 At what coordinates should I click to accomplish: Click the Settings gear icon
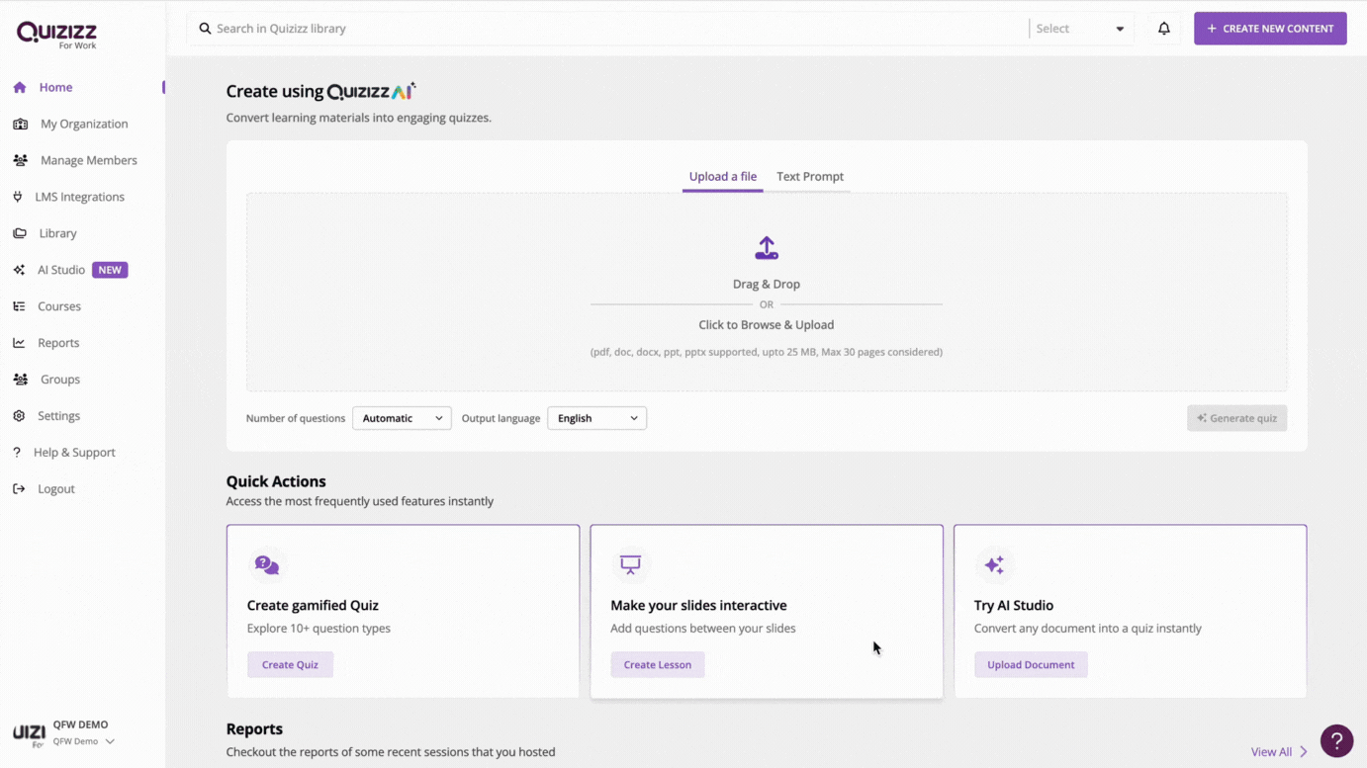click(19, 416)
